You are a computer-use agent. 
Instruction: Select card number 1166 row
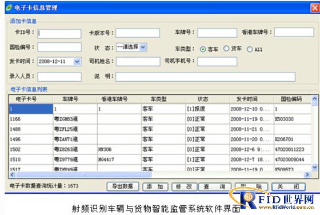160,119
